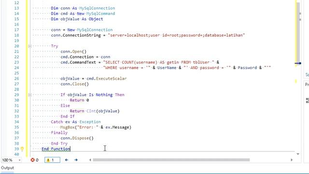This screenshot has height=174, width=309.
Task: Click 'MsgBox' call on line 35
Action: [x=68, y=128]
